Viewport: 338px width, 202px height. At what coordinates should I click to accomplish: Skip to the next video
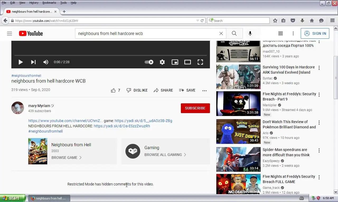(33, 62)
